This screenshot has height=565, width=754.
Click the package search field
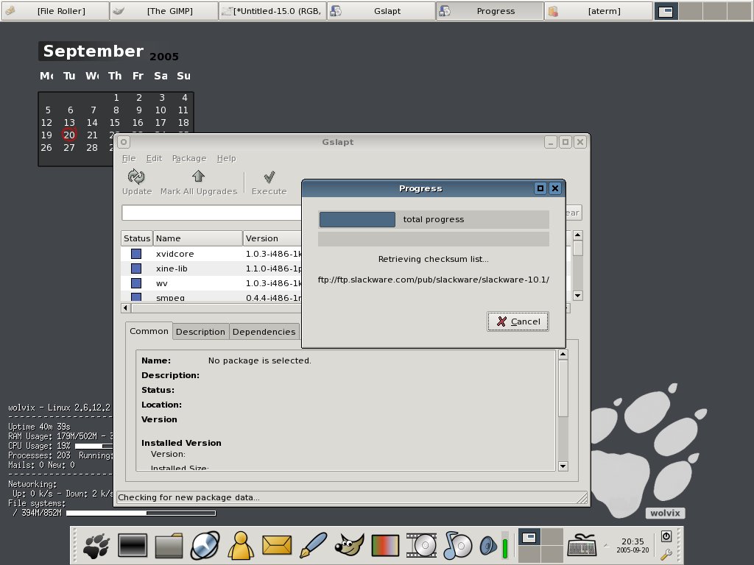211,213
